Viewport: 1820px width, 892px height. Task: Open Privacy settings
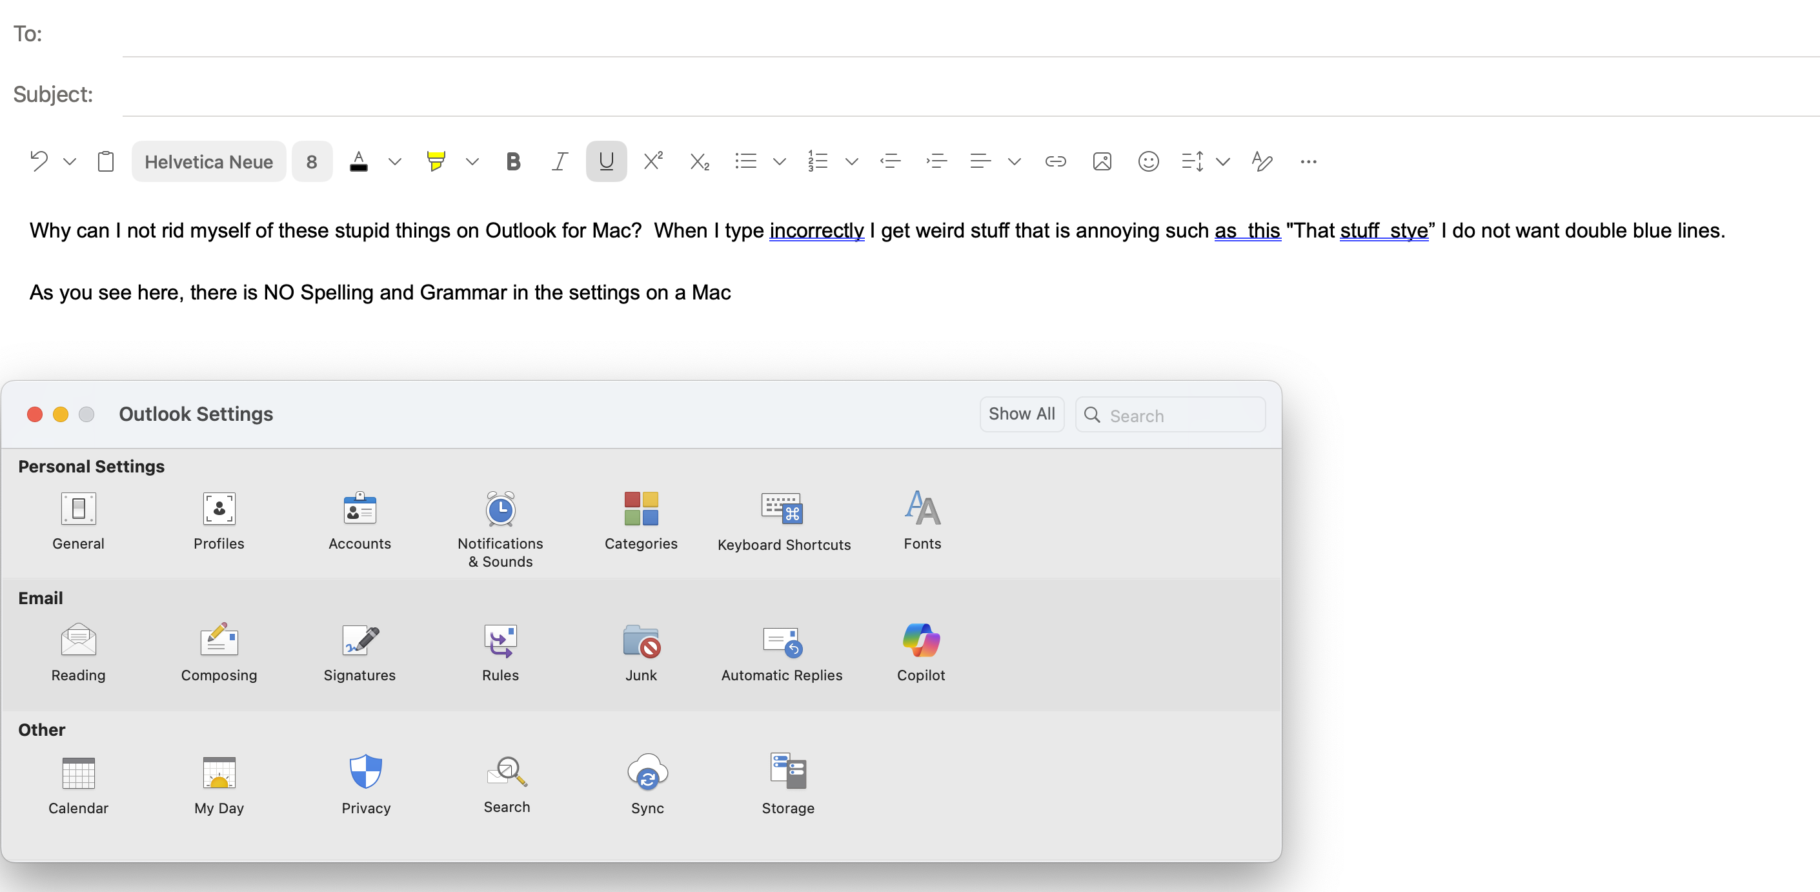(x=366, y=785)
